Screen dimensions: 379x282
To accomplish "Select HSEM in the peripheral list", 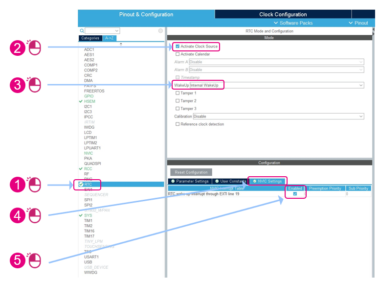I will click(89, 101).
